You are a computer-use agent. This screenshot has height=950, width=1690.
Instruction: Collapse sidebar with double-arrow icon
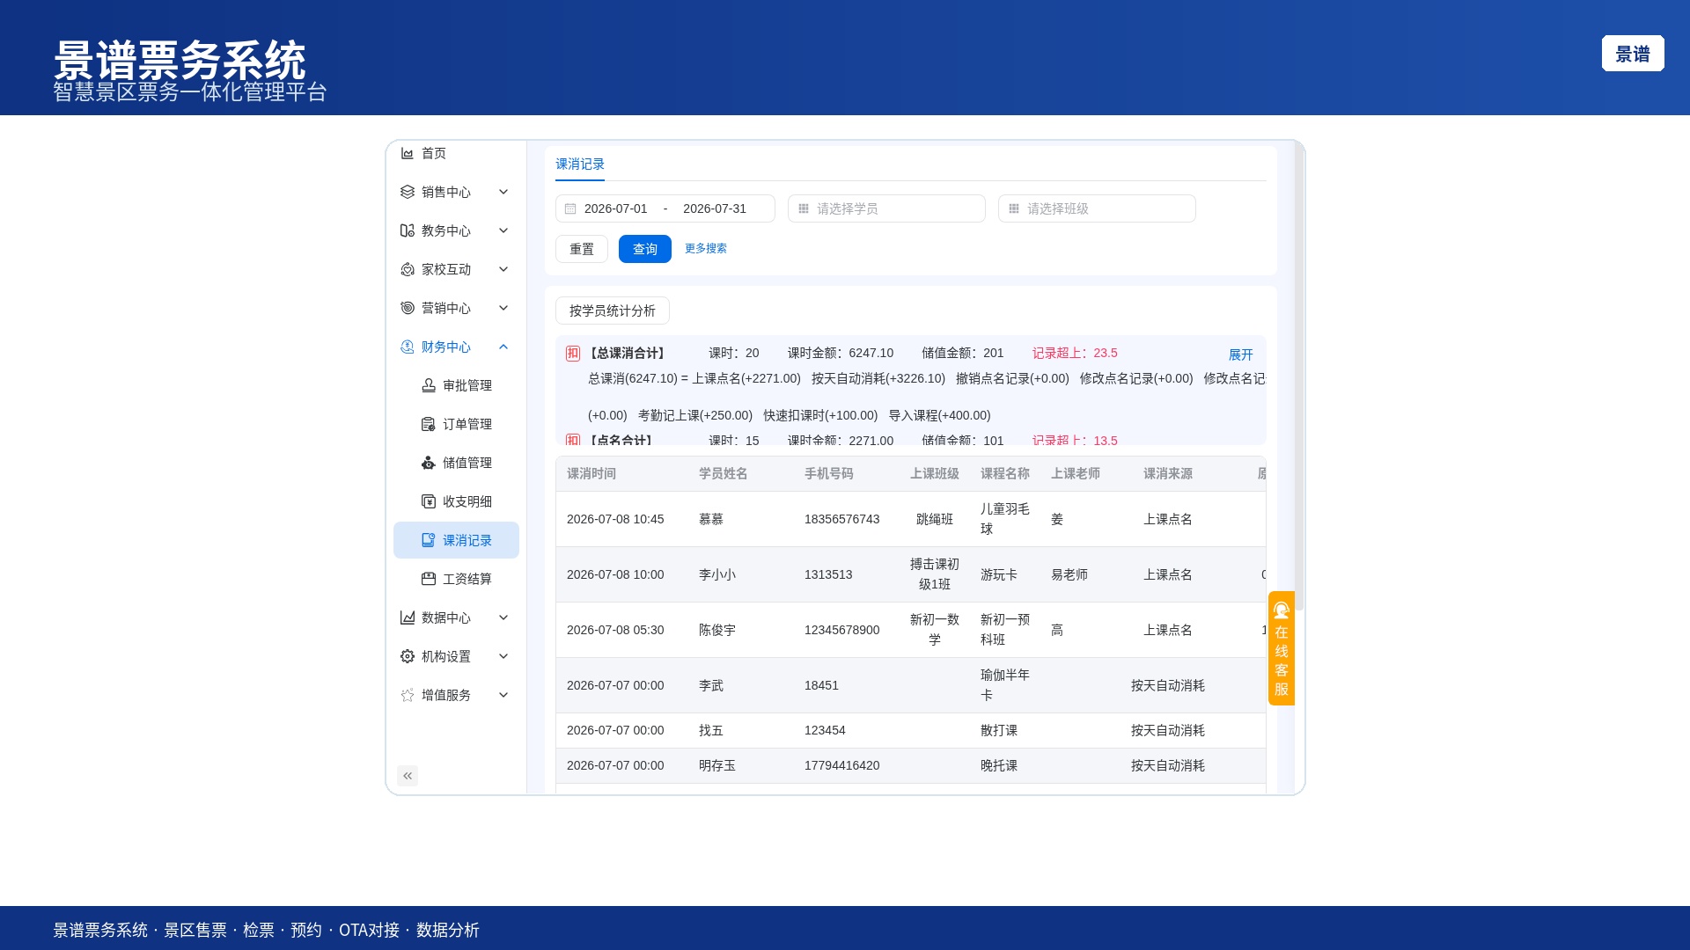point(408,776)
